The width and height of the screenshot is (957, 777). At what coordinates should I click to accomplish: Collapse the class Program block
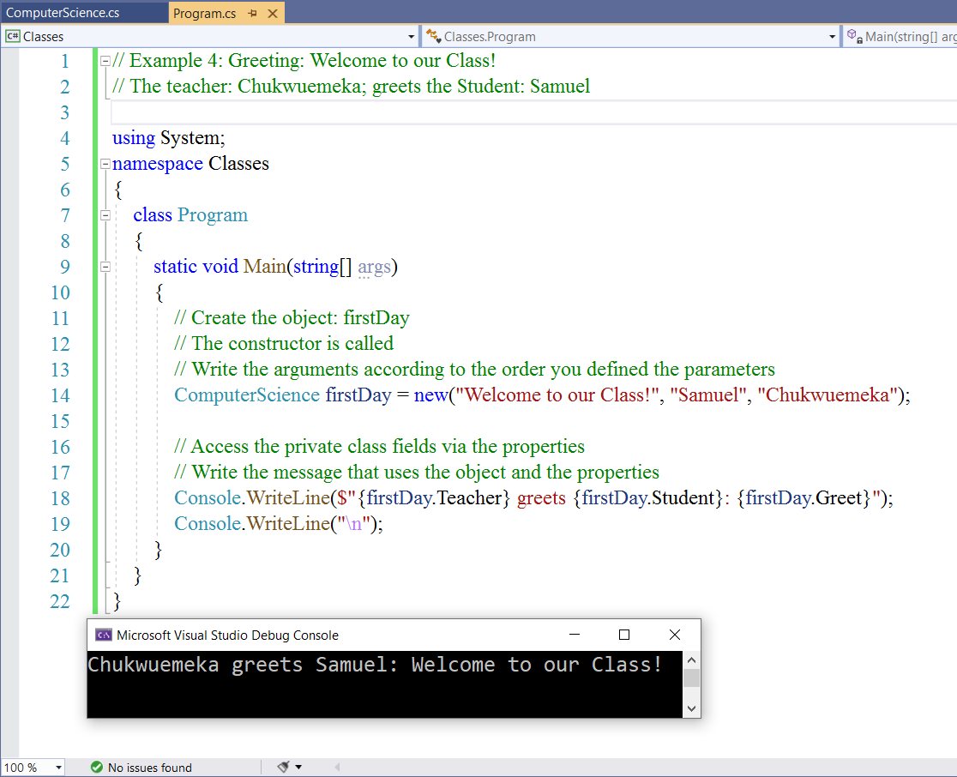coord(105,215)
